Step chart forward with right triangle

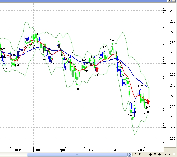pos(170,155)
